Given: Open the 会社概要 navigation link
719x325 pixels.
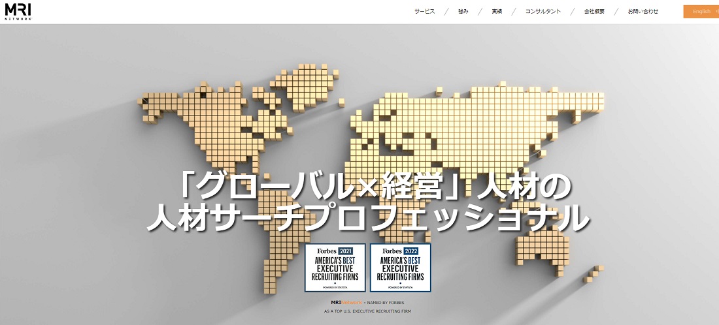Looking at the screenshot, I should [x=594, y=12].
